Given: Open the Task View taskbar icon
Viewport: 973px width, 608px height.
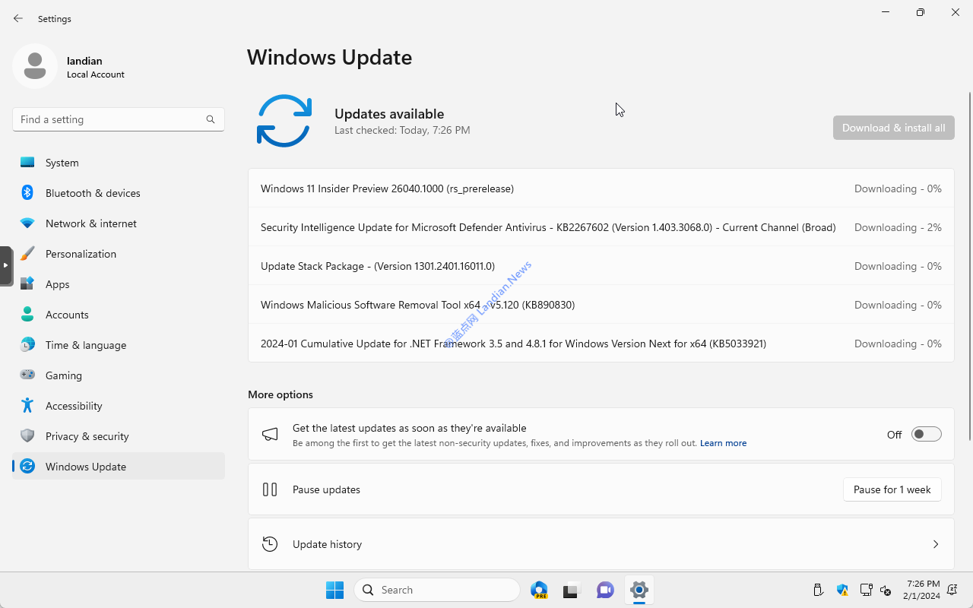Looking at the screenshot, I should [x=572, y=590].
